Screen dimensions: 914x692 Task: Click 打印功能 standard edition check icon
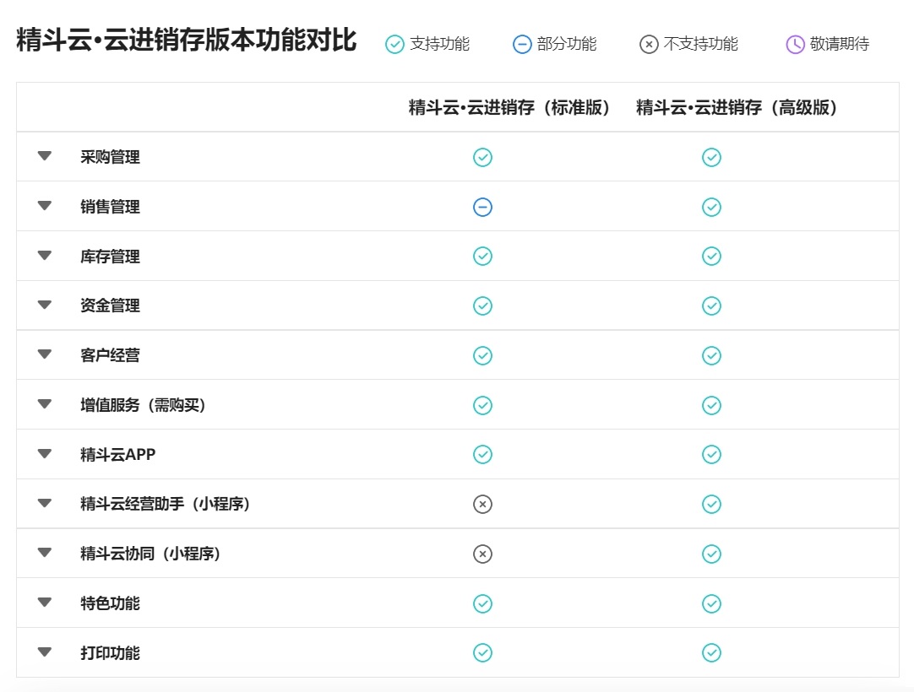(482, 652)
